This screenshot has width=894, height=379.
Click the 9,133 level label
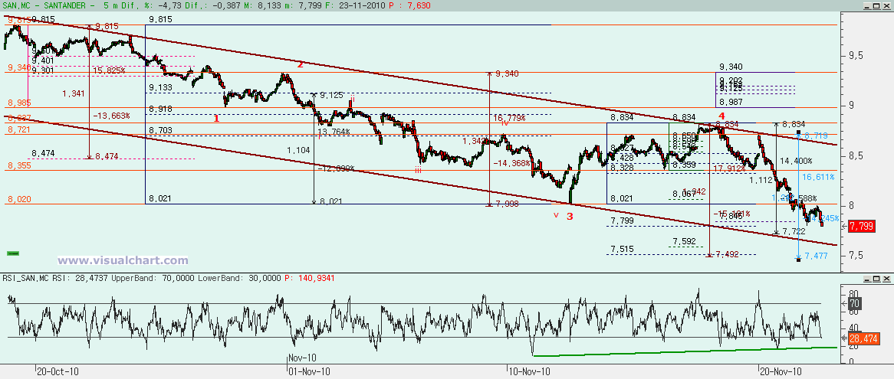point(159,87)
